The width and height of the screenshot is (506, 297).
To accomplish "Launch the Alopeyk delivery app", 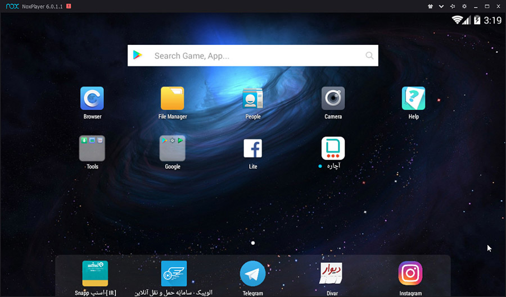I will [174, 274].
